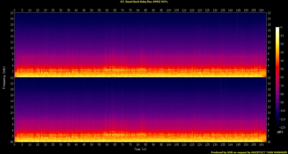Click the DC label at the bottom-left frequency axis
The height and width of the screenshot is (154, 288).
tap(11, 142)
